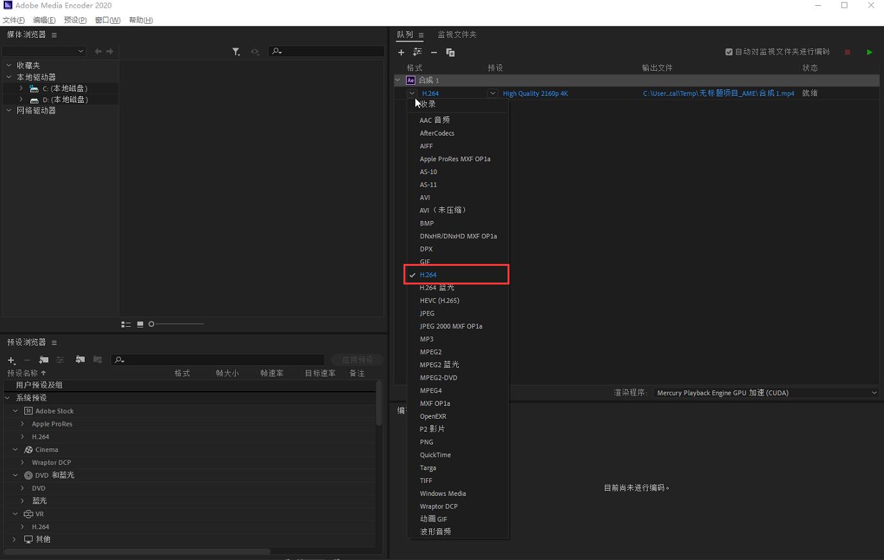Click the add output sliders icon in queue
The image size is (884, 560).
(x=418, y=53)
